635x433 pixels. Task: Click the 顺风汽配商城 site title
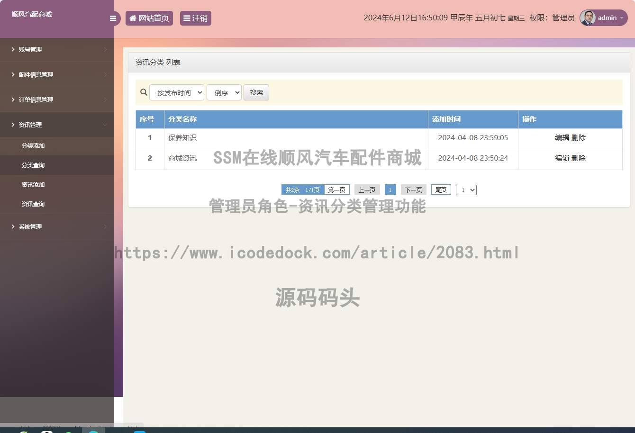(32, 14)
